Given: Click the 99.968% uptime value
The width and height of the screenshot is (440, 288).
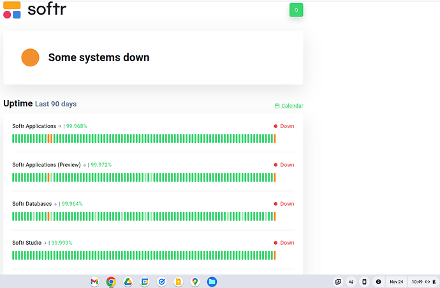Looking at the screenshot, I should pos(77,126).
